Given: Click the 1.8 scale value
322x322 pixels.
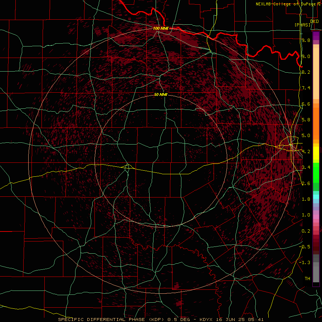Looking at the screenshot, I should click(x=306, y=199).
